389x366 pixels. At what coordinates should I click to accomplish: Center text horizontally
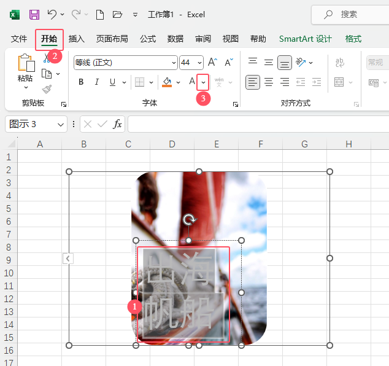[x=269, y=82]
